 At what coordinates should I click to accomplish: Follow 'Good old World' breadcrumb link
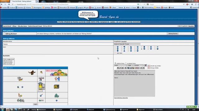[x=7, y=26]
